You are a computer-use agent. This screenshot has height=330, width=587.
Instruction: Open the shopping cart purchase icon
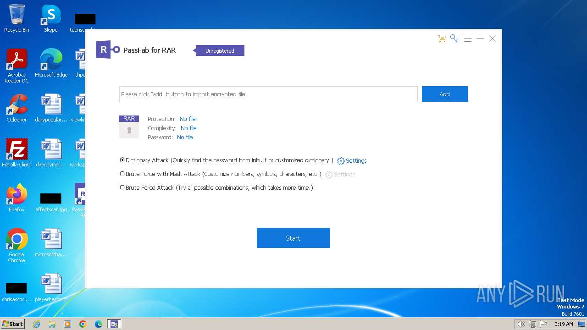coord(442,39)
